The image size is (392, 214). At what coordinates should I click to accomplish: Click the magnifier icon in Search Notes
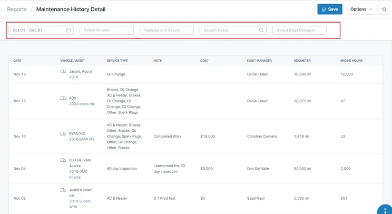[x=261, y=30]
